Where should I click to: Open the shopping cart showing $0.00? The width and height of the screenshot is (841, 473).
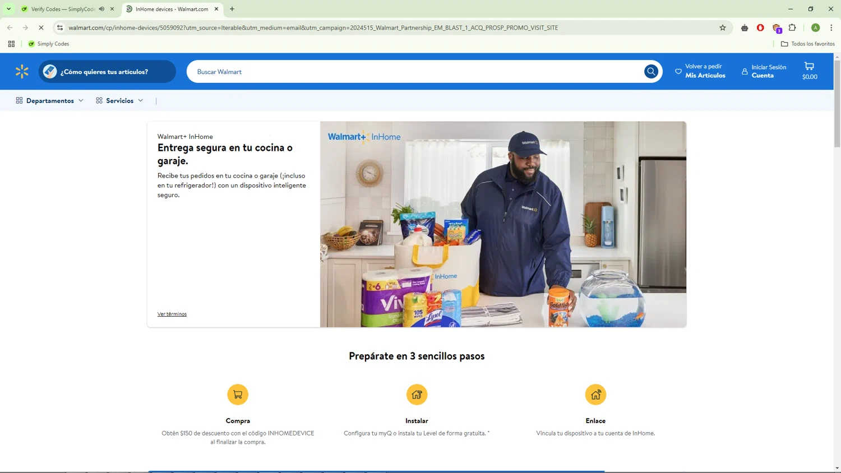point(810,71)
